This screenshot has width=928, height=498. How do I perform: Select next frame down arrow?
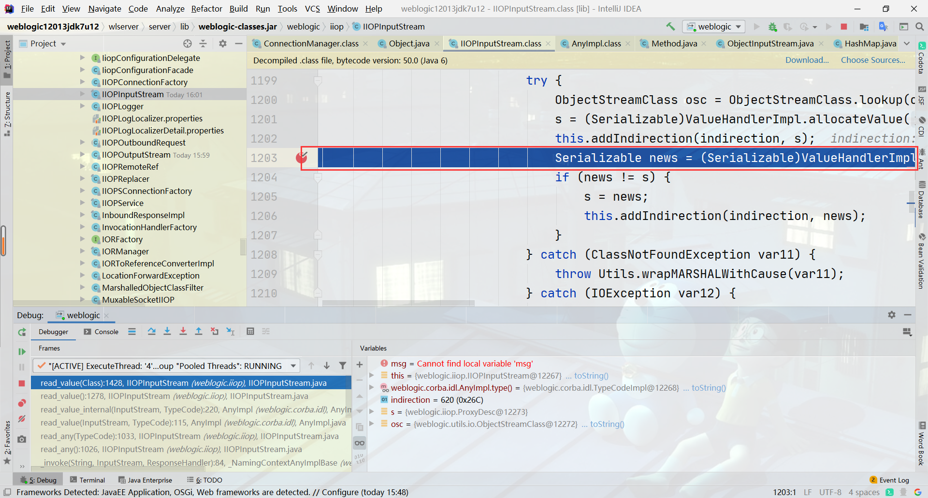click(x=327, y=366)
